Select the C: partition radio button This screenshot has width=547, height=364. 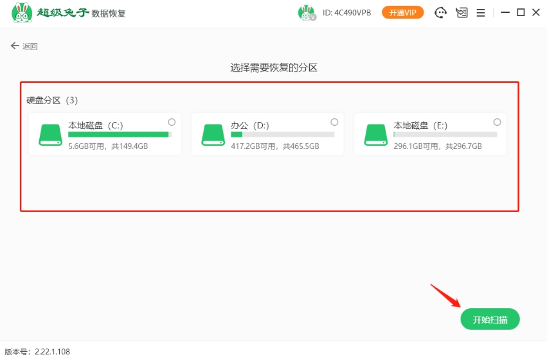click(x=172, y=122)
